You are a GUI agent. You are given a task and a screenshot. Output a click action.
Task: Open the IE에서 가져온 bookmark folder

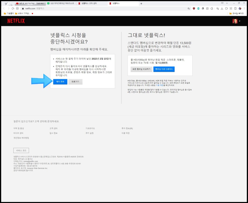23,13
